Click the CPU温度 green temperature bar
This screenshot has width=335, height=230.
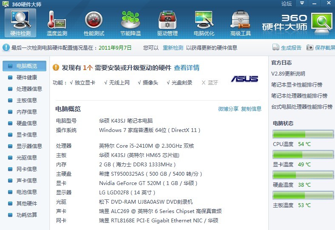coord(303,135)
